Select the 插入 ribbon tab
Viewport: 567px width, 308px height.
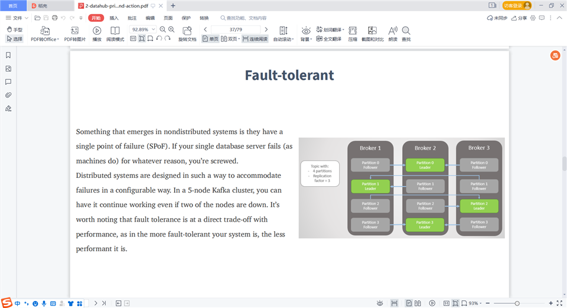coord(114,18)
